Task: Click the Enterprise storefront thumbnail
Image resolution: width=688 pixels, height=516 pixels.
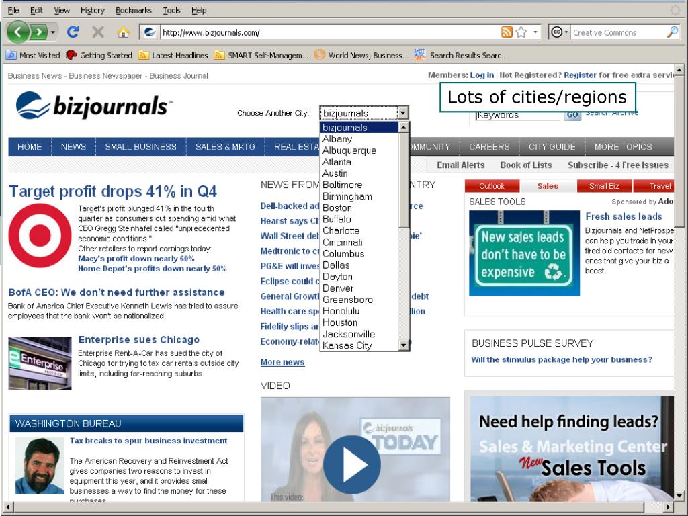Action: (x=40, y=363)
